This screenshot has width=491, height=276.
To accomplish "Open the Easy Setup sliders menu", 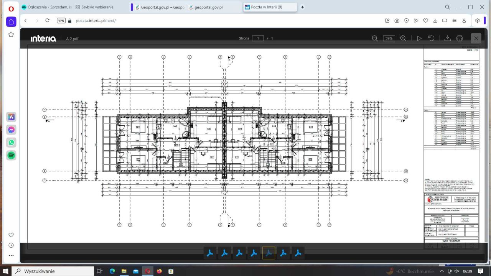I will point(455,21).
